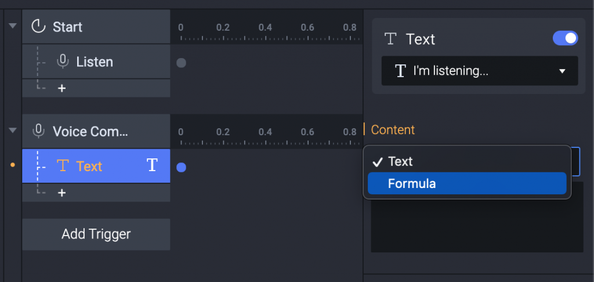Add an action under the Start trigger
This screenshot has height=282, width=594.
[61, 88]
